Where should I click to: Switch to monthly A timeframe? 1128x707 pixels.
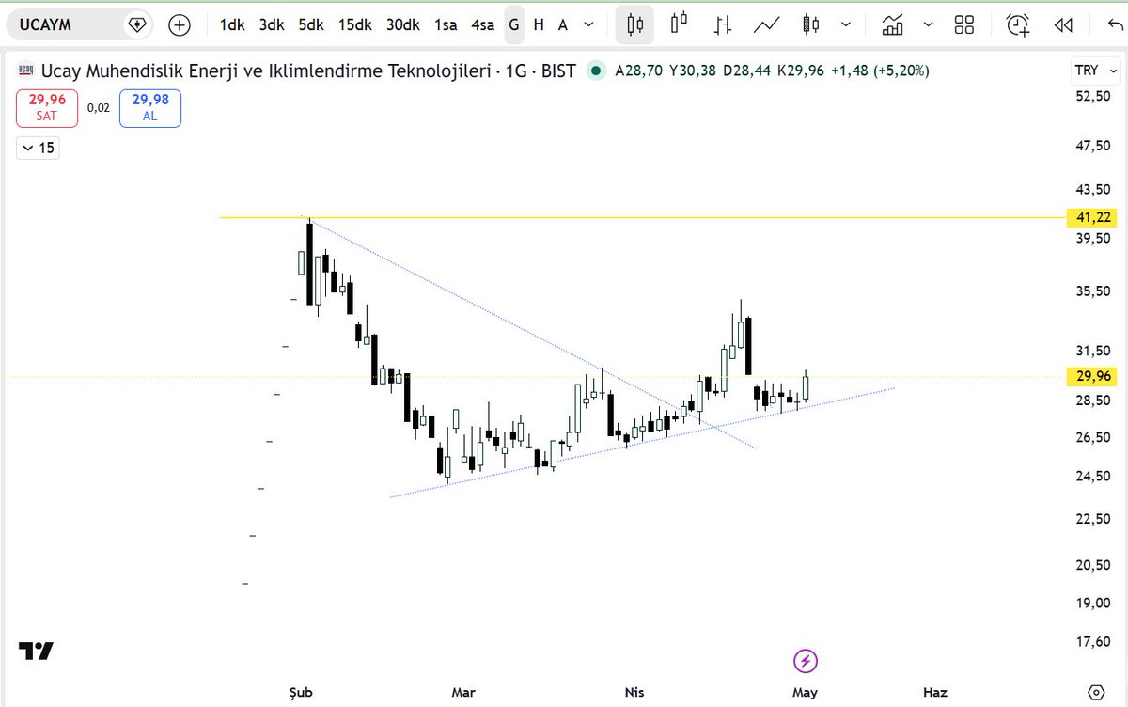[x=563, y=25]
